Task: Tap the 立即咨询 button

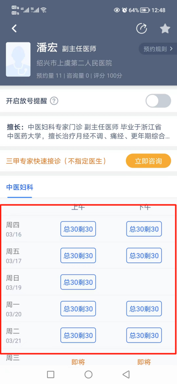Action: click(x=148, y=161)
